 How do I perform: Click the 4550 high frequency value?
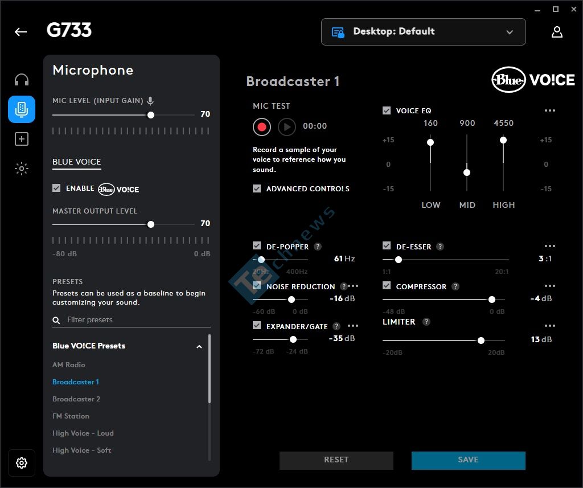click(x=503, y=123)
